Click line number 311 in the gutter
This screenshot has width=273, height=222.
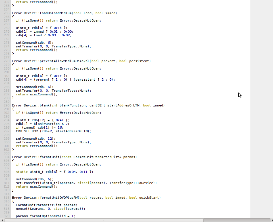coord(7,183)
